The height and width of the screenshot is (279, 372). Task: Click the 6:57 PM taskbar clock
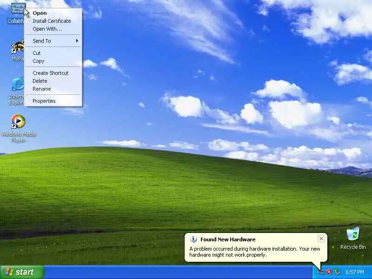pos(354,272)
